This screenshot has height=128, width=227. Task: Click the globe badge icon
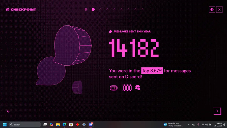(114, 88)
